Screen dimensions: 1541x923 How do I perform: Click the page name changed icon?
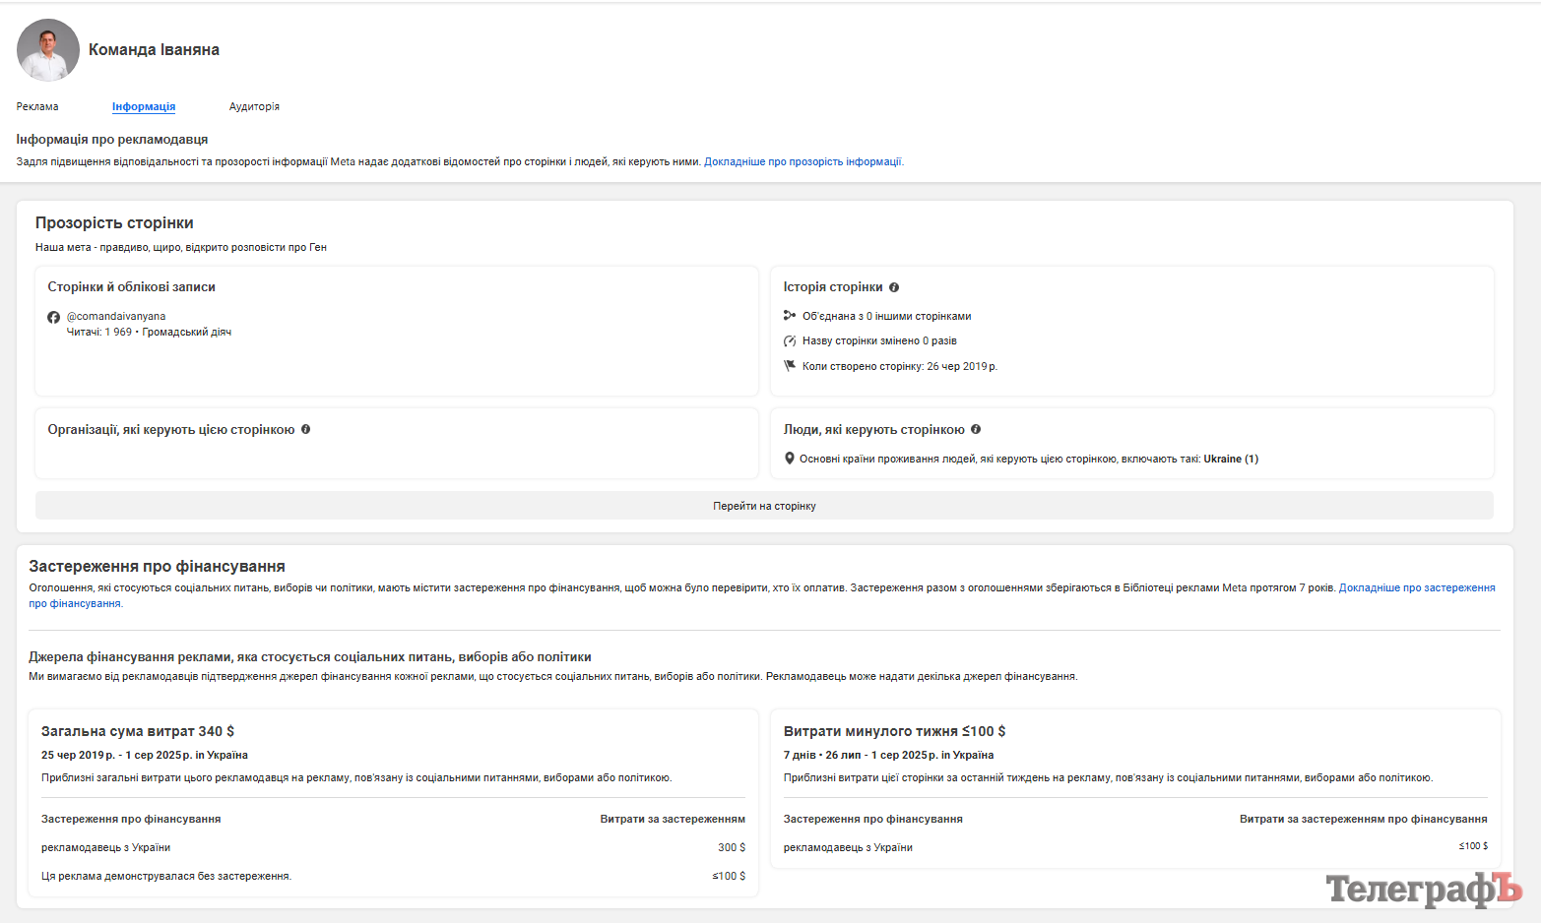coord(789,340)
